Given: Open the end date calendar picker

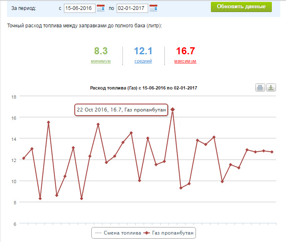Looking at the screenshot, I should 153,8.
